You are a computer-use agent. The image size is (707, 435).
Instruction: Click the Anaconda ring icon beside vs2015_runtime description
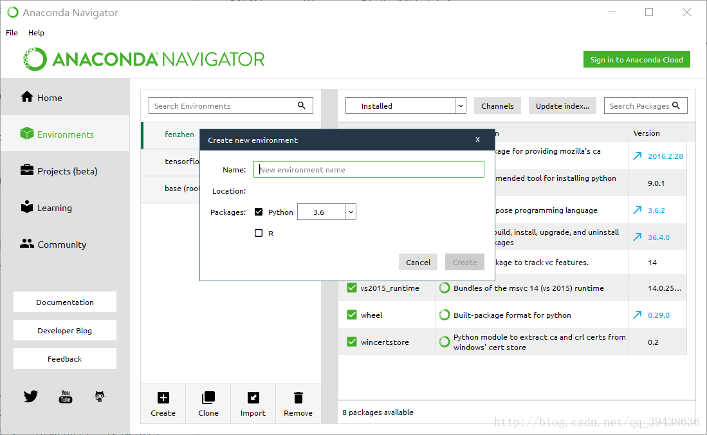[x=445, y=288]
